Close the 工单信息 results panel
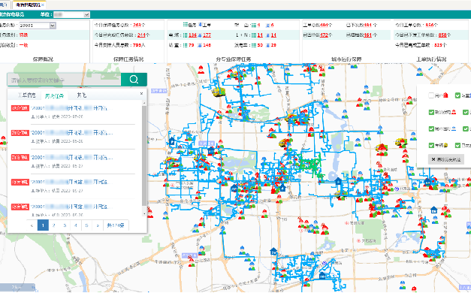 pyautogui.click(x=141, y=93)
